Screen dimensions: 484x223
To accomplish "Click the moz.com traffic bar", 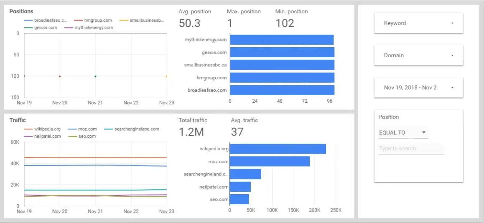I will click(270, 161).
